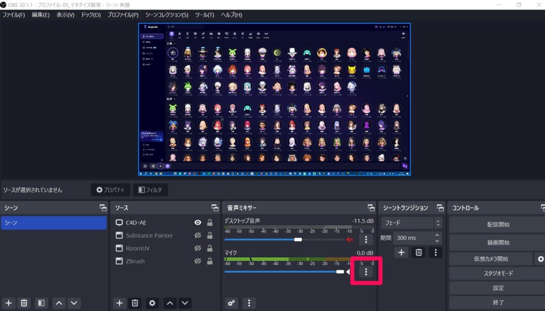Image resolution: width=545 pixels, height=311 pixels.
Task: Remove selected scene with trash icon
Action: coord(24,303)
